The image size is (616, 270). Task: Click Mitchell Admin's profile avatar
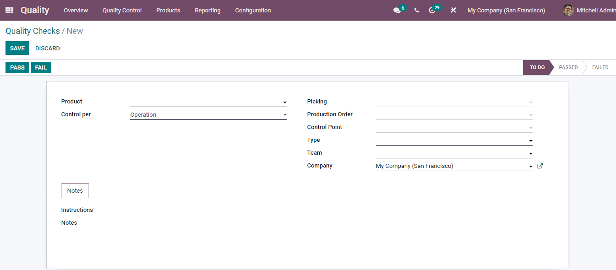568,10
